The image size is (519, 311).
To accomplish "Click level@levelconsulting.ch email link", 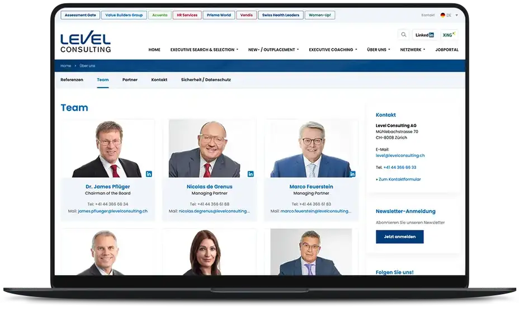I will (x=400, y=155).
